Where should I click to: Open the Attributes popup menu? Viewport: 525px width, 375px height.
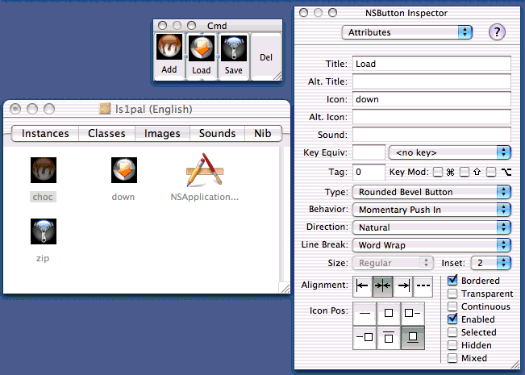point(407,32)
